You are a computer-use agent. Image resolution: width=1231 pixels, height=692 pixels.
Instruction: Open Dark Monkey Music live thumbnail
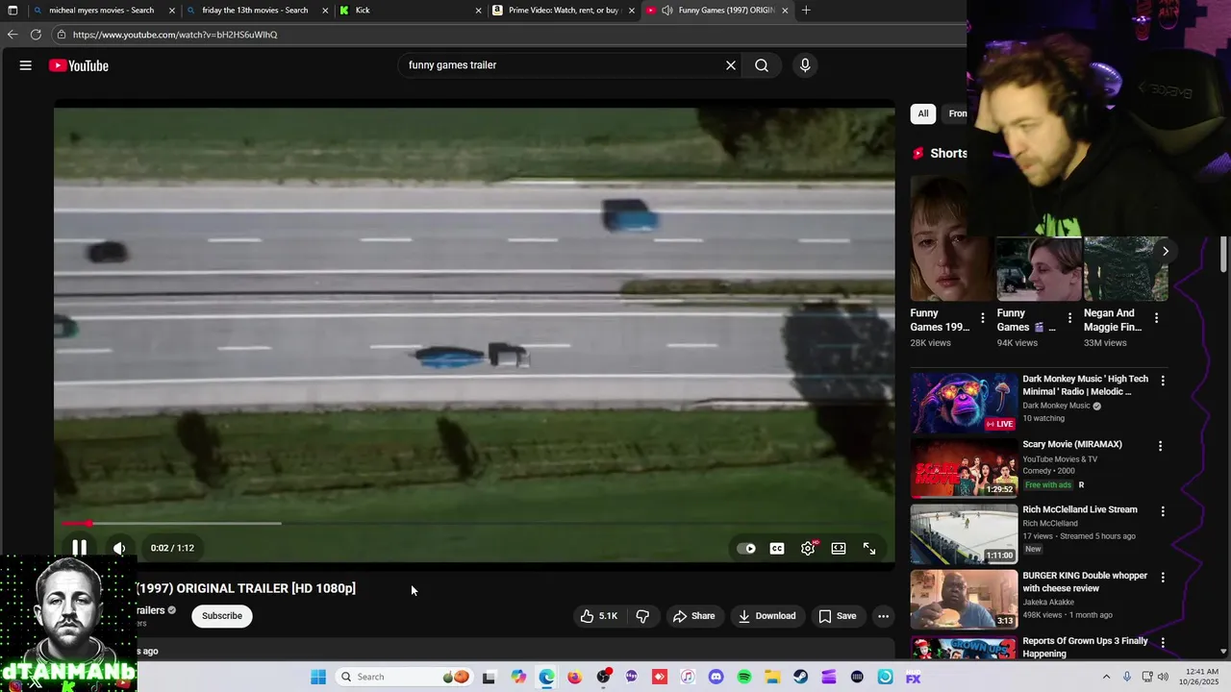pyautogui.click(x=964, y=403)
